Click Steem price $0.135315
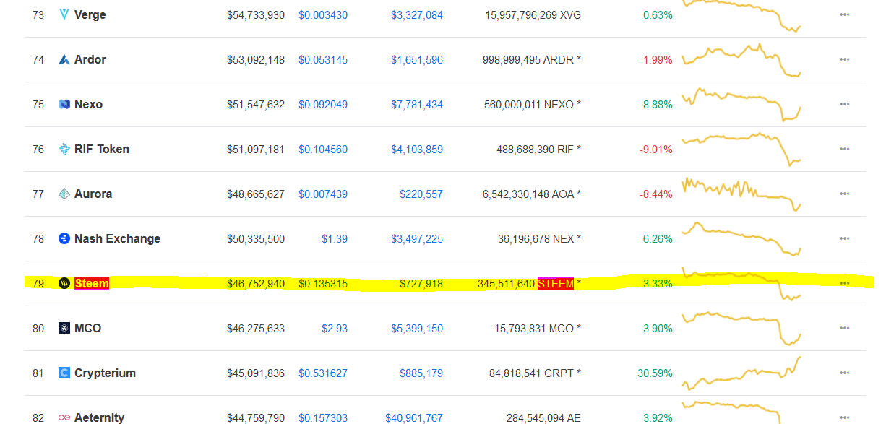This screenshot has width=886, height=424. (x=323, y=283)
